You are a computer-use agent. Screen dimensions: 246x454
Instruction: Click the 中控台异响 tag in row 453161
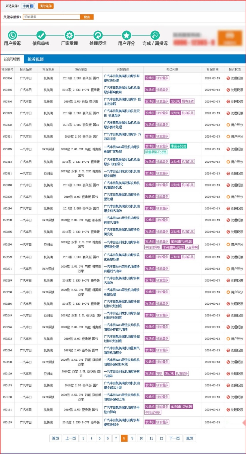153,413
